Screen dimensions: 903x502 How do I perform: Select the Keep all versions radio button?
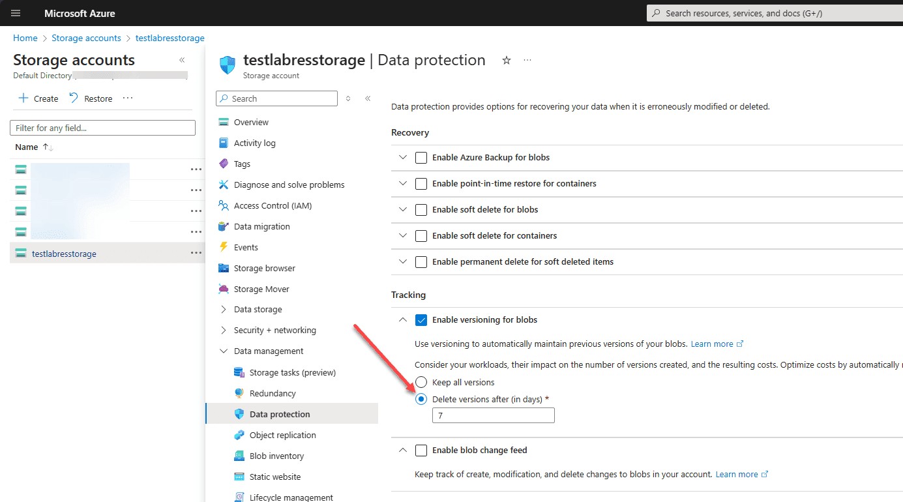click(421, 382)
